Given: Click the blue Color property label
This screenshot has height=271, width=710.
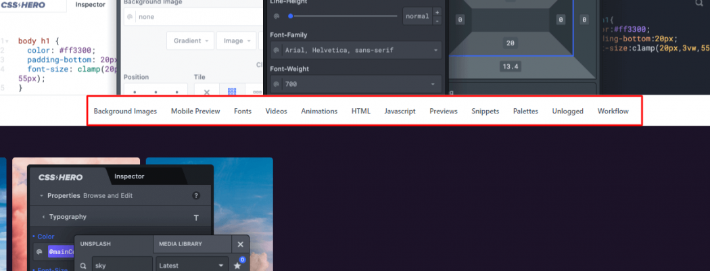Looking at the screenshot, I should point(45,237).
